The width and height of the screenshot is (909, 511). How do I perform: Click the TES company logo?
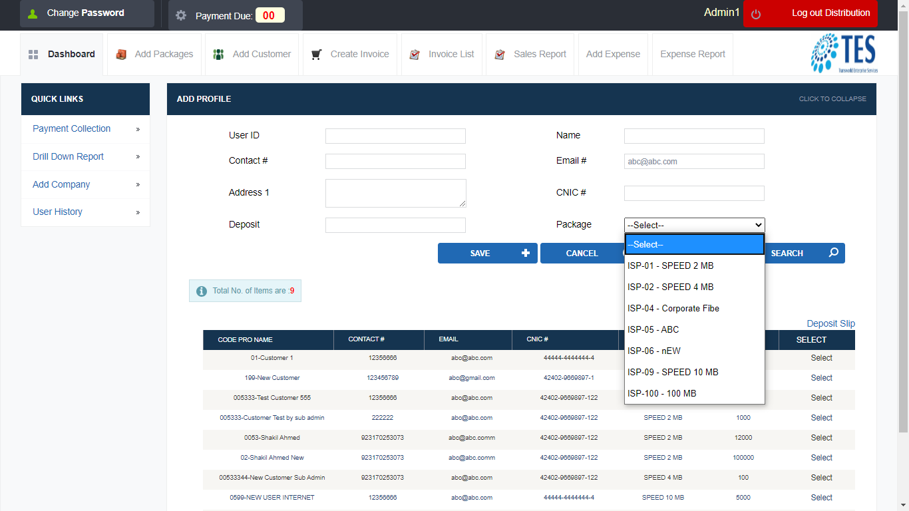[844, 53]
